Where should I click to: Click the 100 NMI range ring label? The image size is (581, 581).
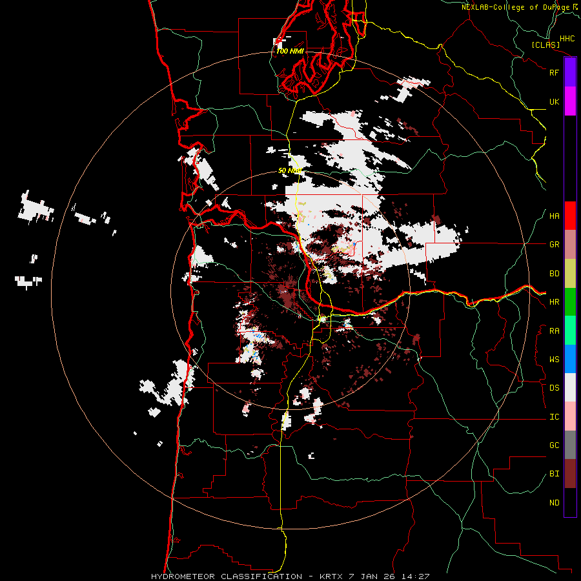point(290,51)
